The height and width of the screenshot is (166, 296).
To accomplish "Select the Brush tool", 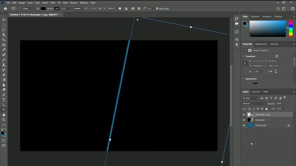I will pyautogui.click(x=4, y=60).
